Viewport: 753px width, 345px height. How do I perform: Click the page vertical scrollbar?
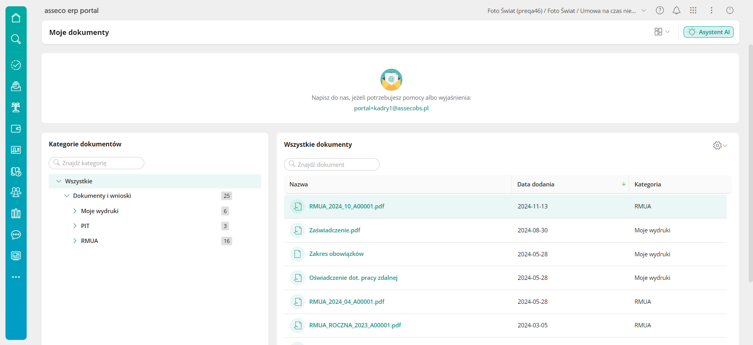tap(751, 163)
